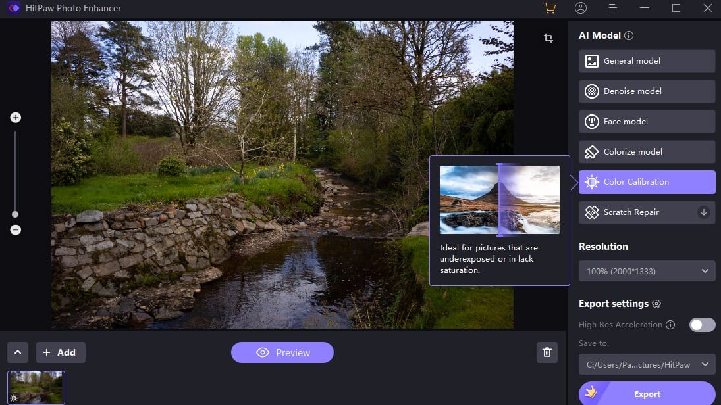The width and height of the screenshot is (721, 405).
Task: Select the General model
Action: pyautogui.click(x=647, y=60)
